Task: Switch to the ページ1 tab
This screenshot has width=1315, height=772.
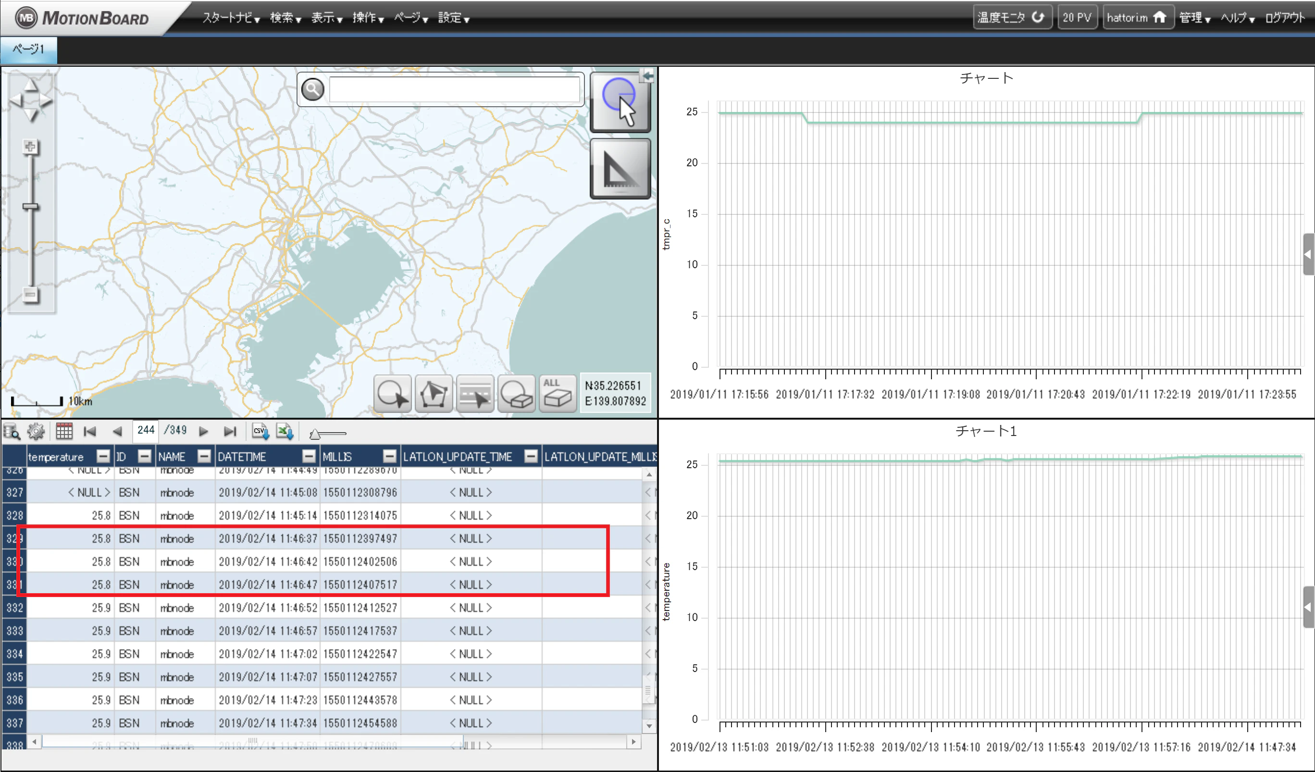Action: (x=29, y=50)
